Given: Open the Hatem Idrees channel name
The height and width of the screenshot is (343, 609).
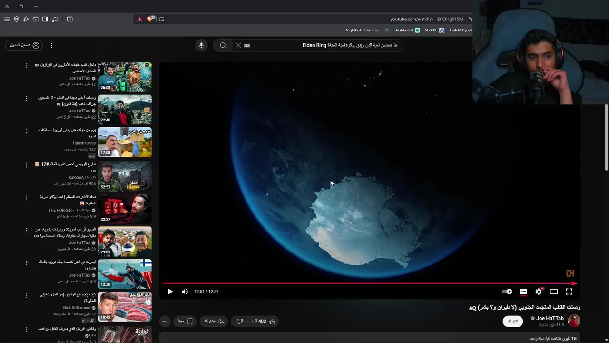Looking at the screenshot, I should (x=84, y=143).
